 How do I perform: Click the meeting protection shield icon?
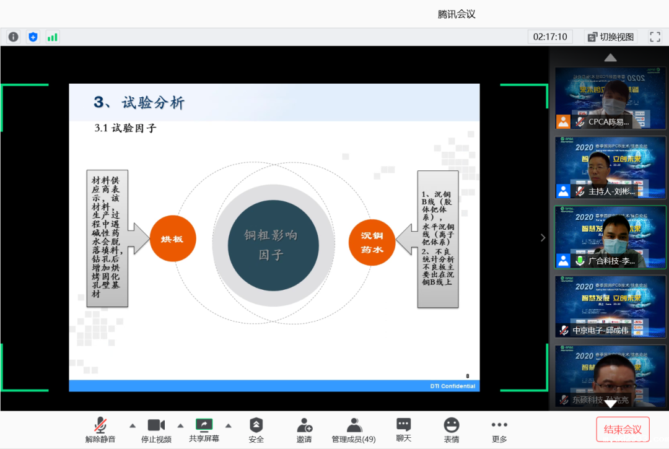pos(33,37)
